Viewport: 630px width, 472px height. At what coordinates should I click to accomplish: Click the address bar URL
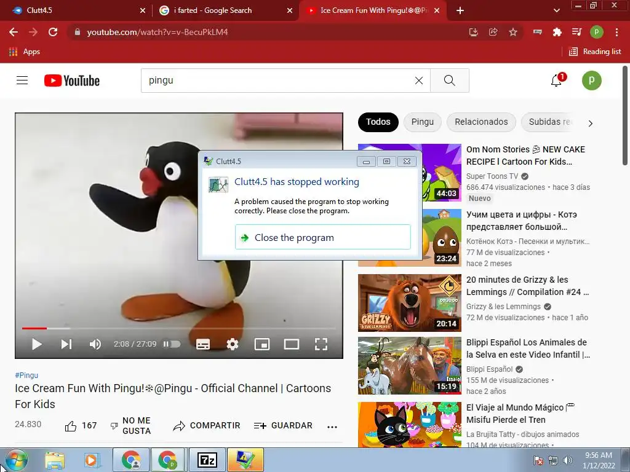point(157,32)
